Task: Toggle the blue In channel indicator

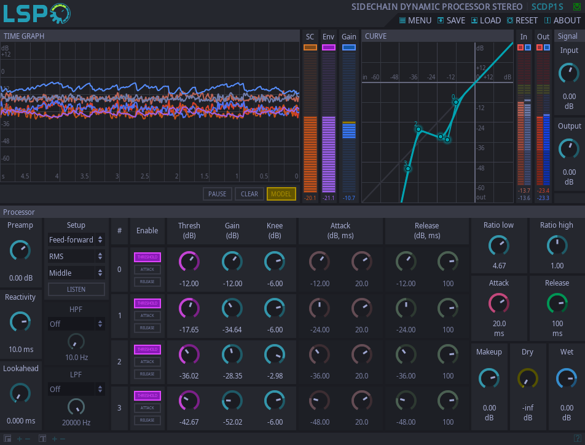Action: coord(528,47)
